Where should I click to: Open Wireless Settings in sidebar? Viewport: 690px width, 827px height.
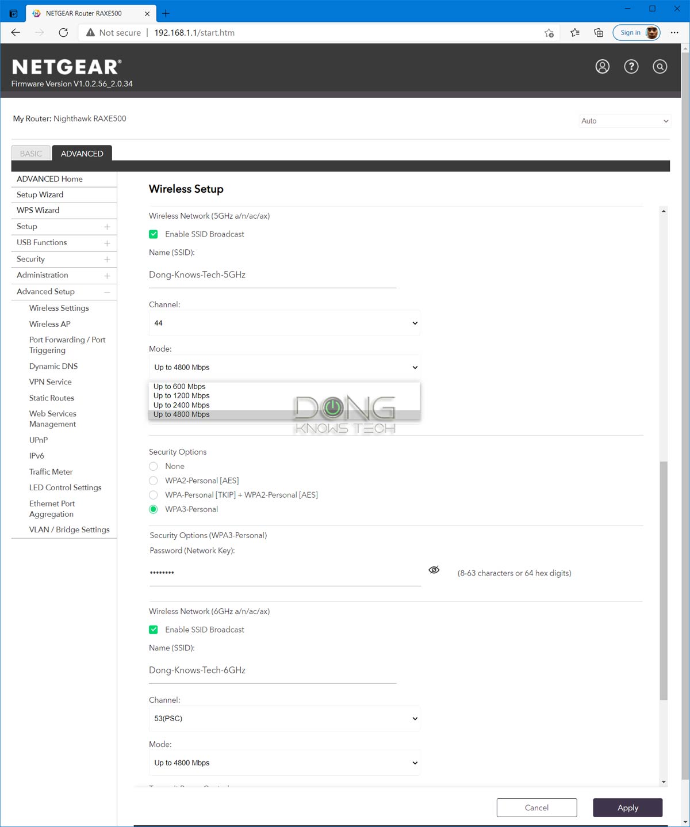coord(59,308)
